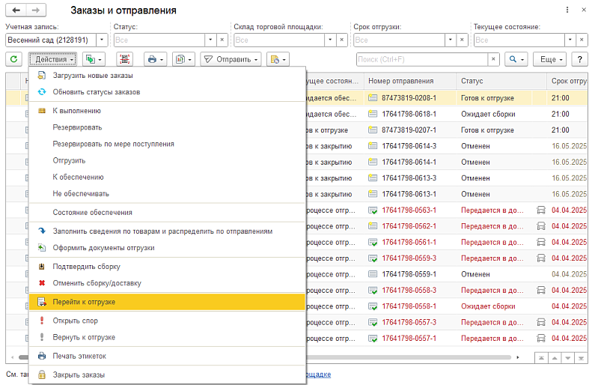Select Резервировать по мере поступления
Screen dimensions: 598x385
click(167, 144)
